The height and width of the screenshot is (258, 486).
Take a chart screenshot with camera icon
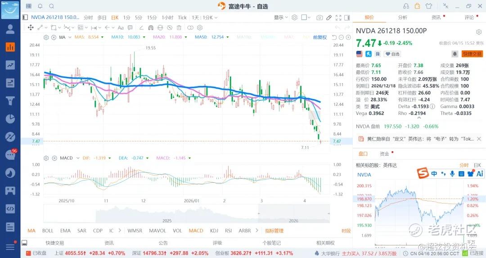tap(319, 18)
